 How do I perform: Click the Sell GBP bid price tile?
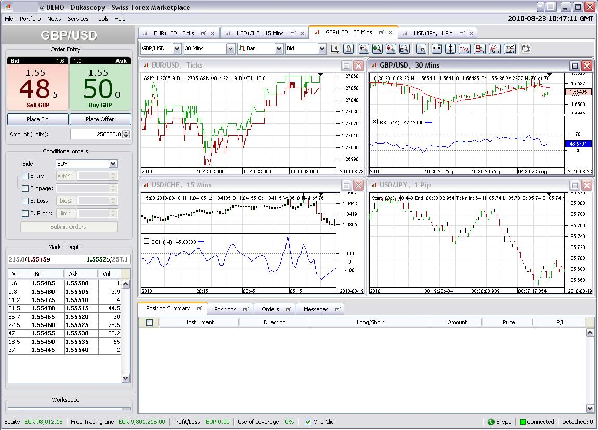click(38, 84)
